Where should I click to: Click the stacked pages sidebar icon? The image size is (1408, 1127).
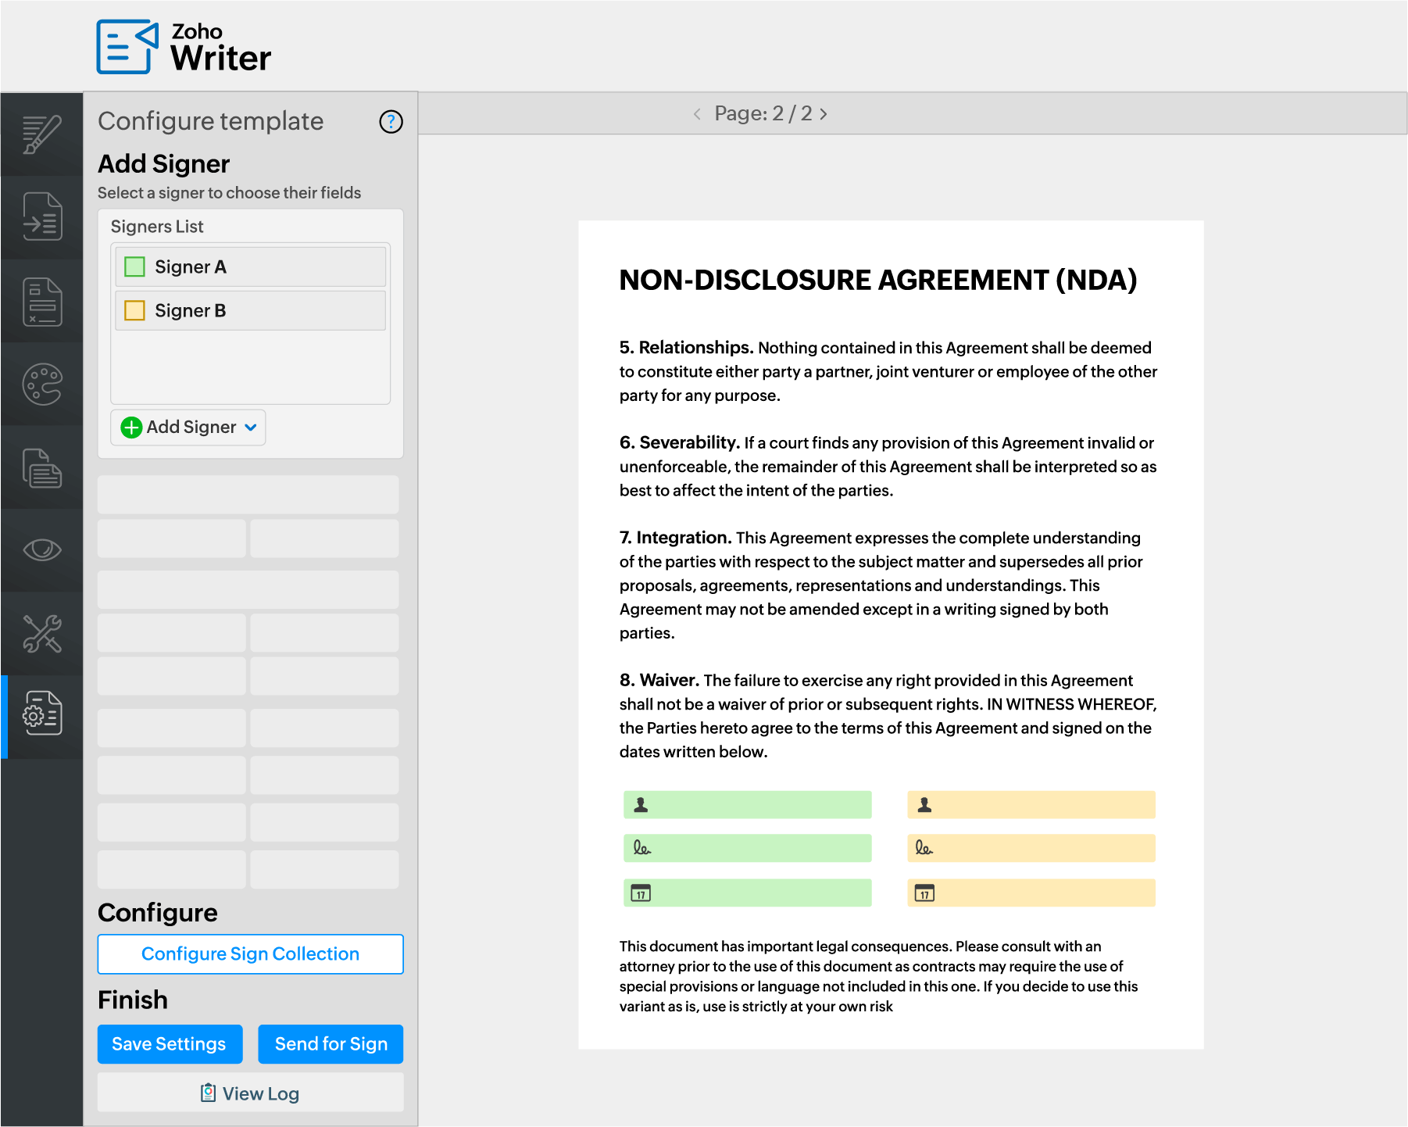41,467
